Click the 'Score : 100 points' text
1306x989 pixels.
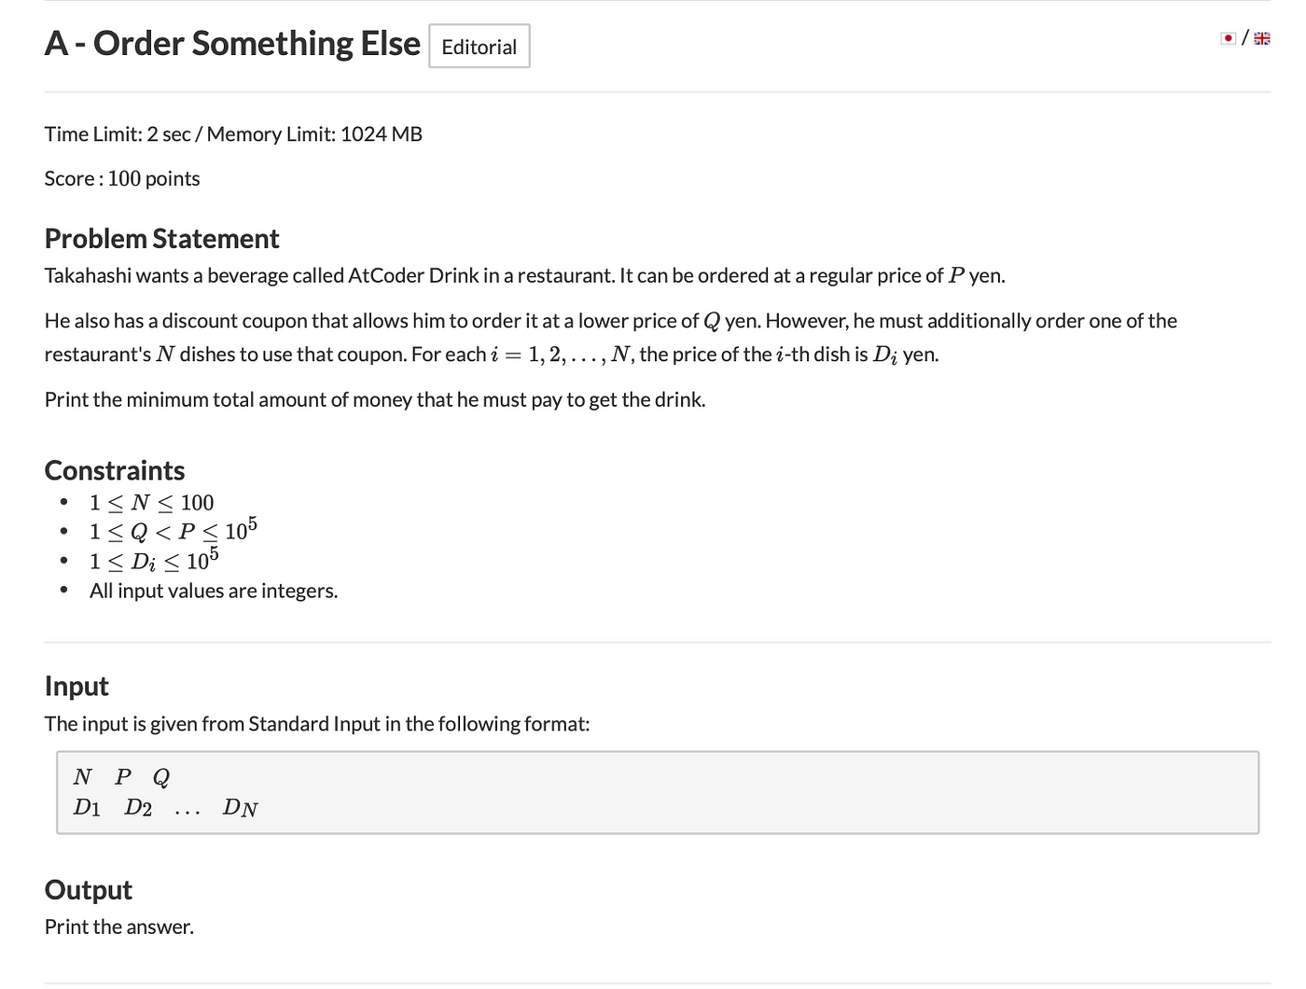pos(122,178)
